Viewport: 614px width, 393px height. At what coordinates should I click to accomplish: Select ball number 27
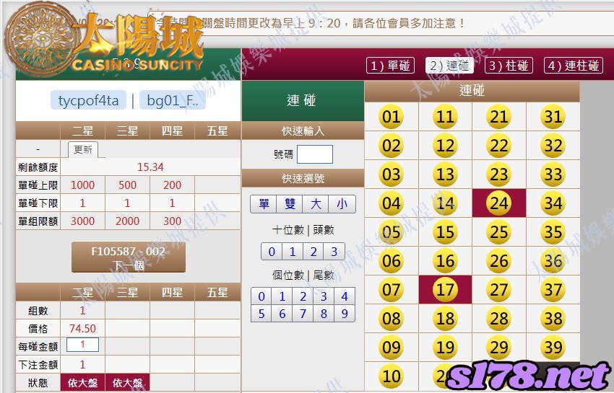point(499,290)
